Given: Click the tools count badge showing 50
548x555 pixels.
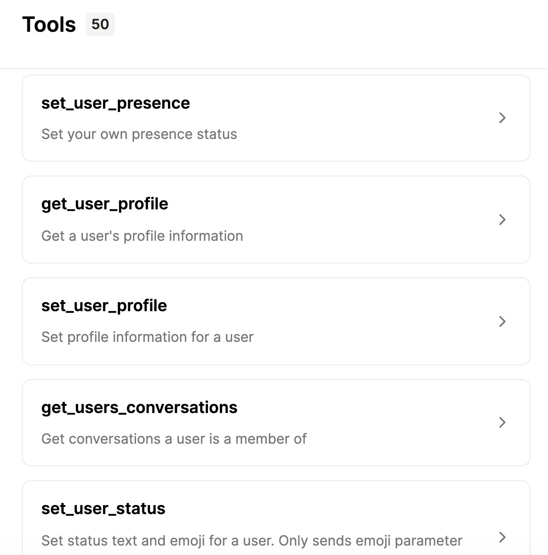Looking at the screenshot, I should click(x=100, y=25).
